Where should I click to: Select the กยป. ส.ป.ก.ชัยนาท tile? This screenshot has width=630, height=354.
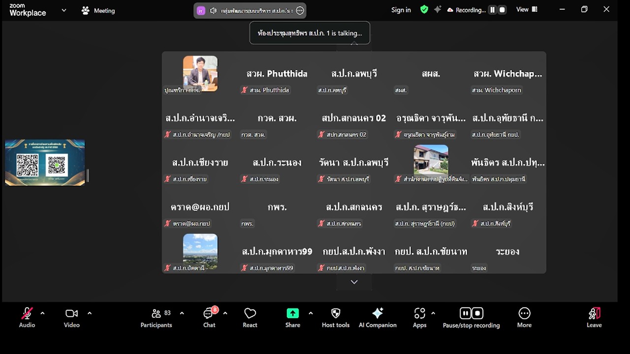(431, 252)
